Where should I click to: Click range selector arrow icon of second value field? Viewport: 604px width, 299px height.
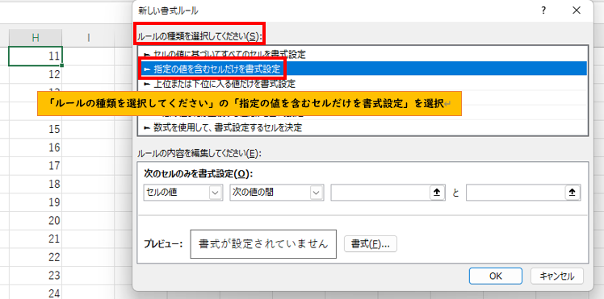573,193
